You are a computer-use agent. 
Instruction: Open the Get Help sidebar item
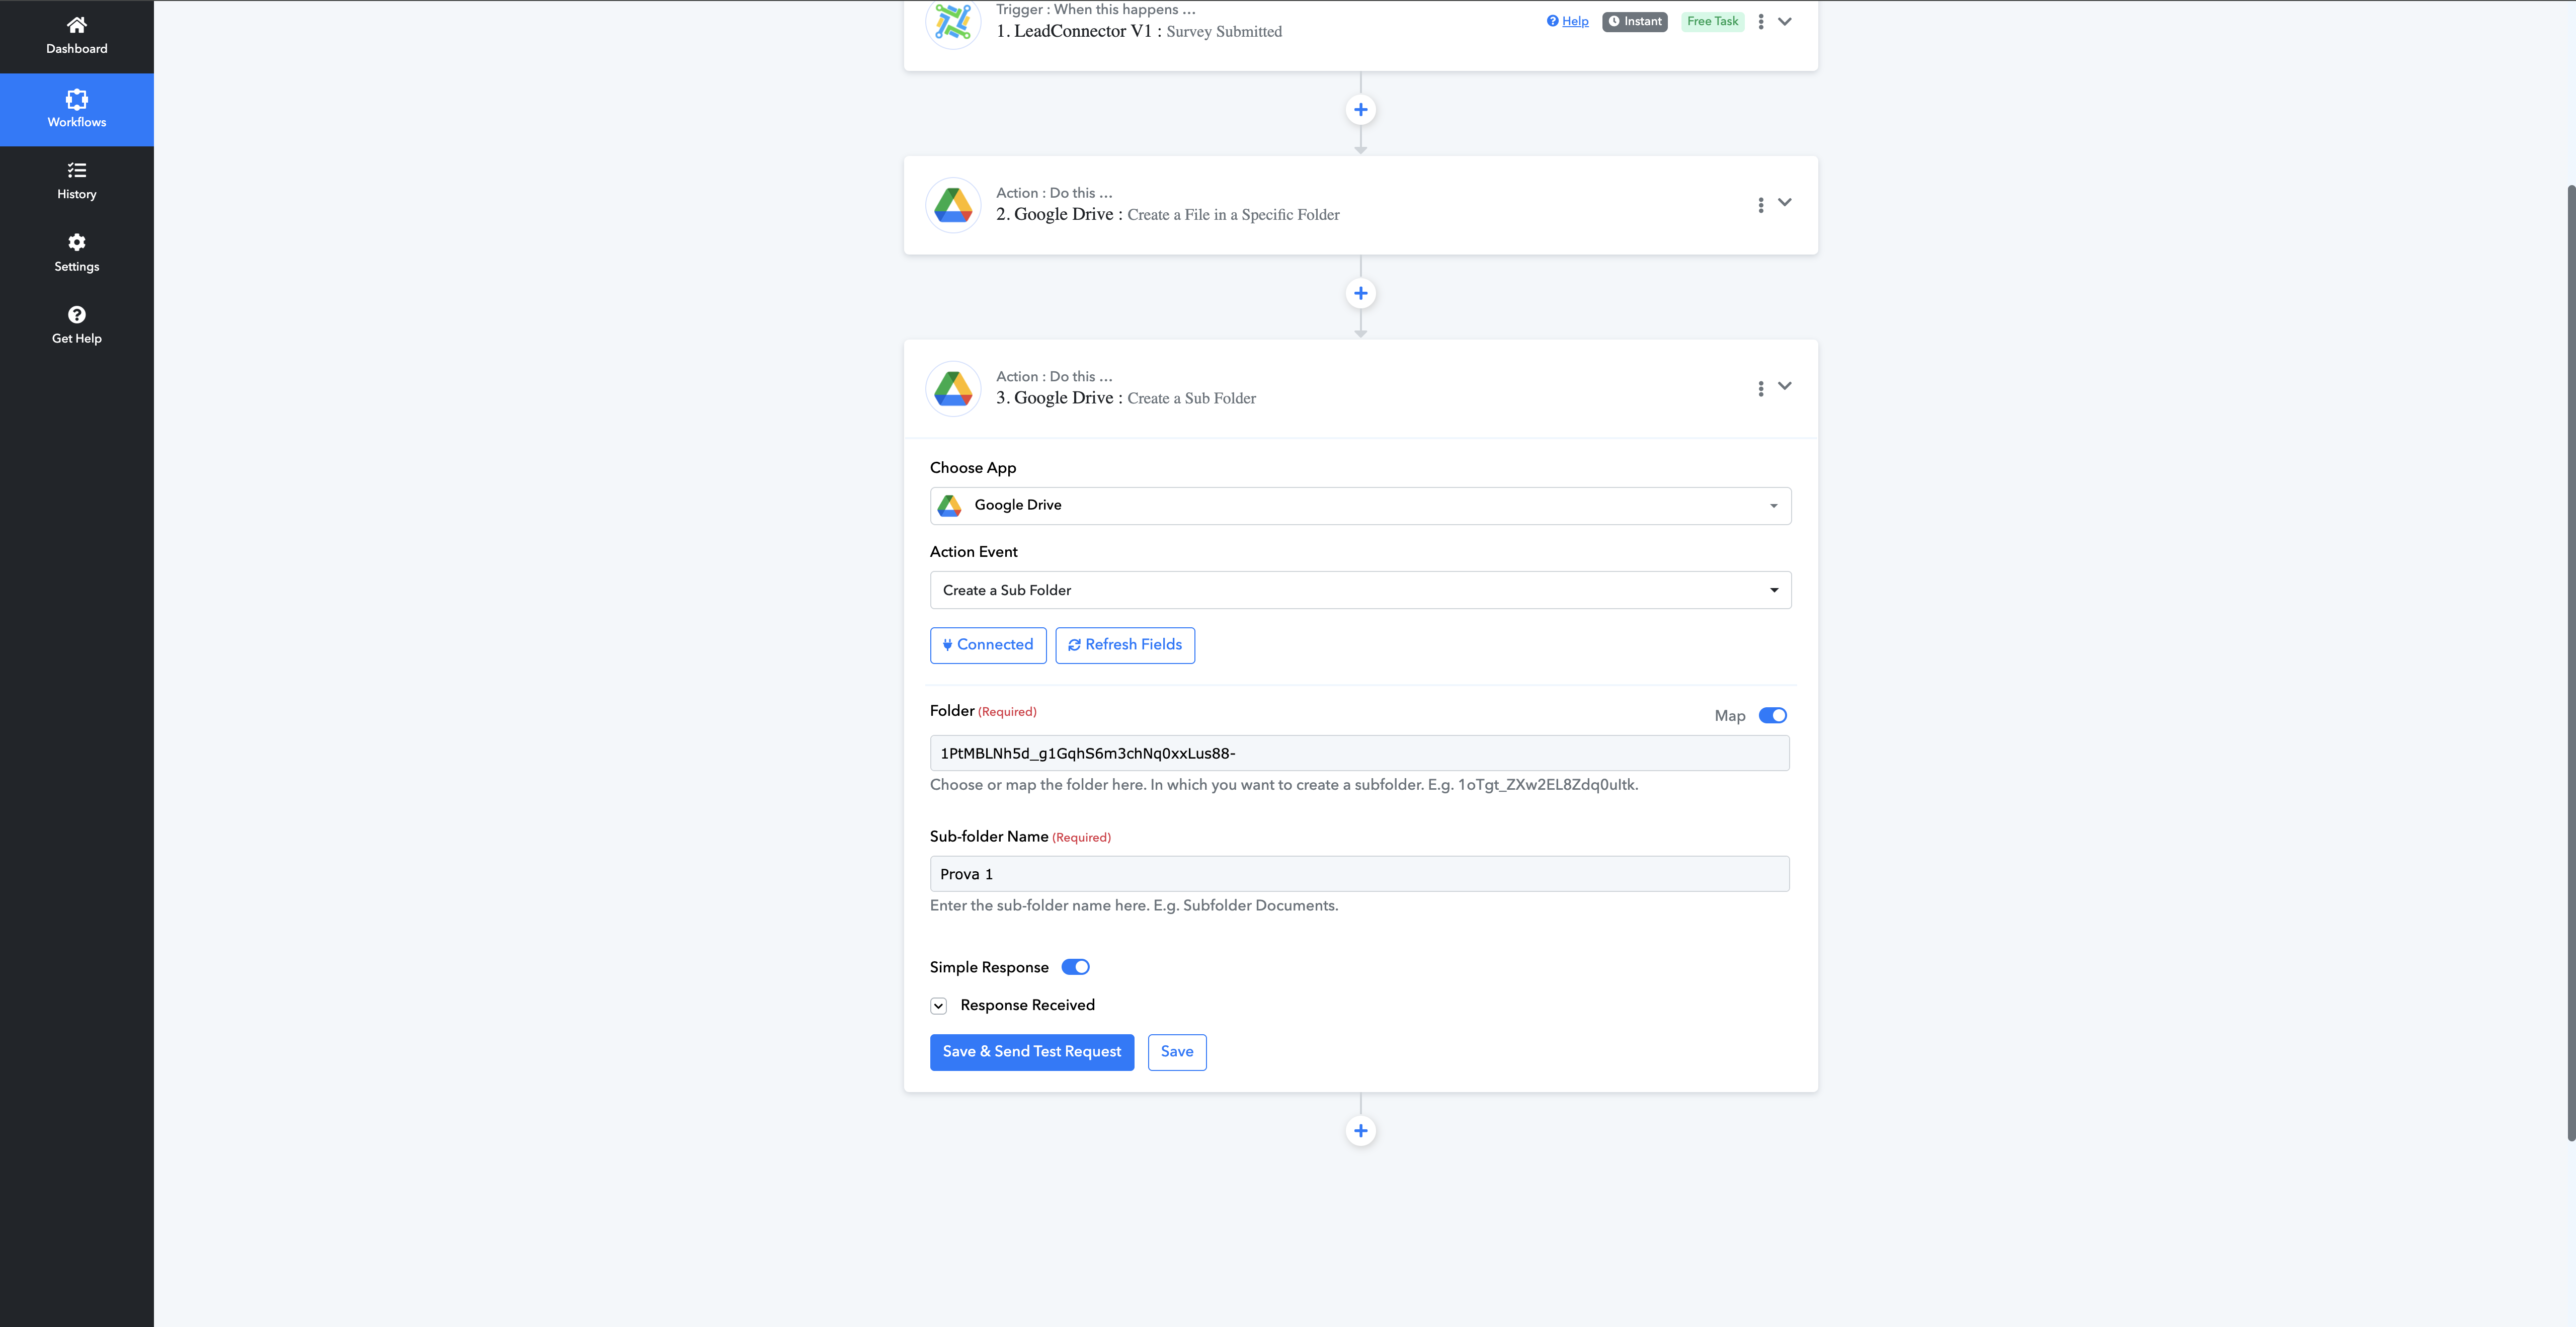(76, 325)
